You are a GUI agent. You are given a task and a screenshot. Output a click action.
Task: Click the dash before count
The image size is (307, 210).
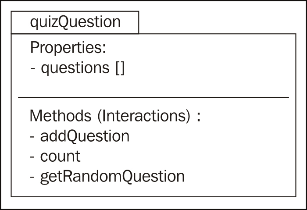(32, 157)
